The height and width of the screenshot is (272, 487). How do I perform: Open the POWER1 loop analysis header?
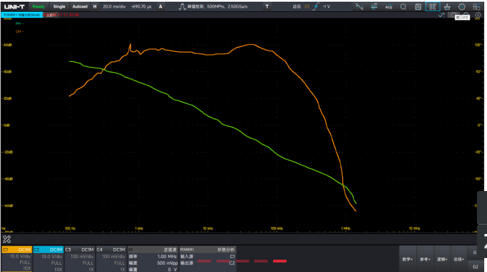(208, 250)
